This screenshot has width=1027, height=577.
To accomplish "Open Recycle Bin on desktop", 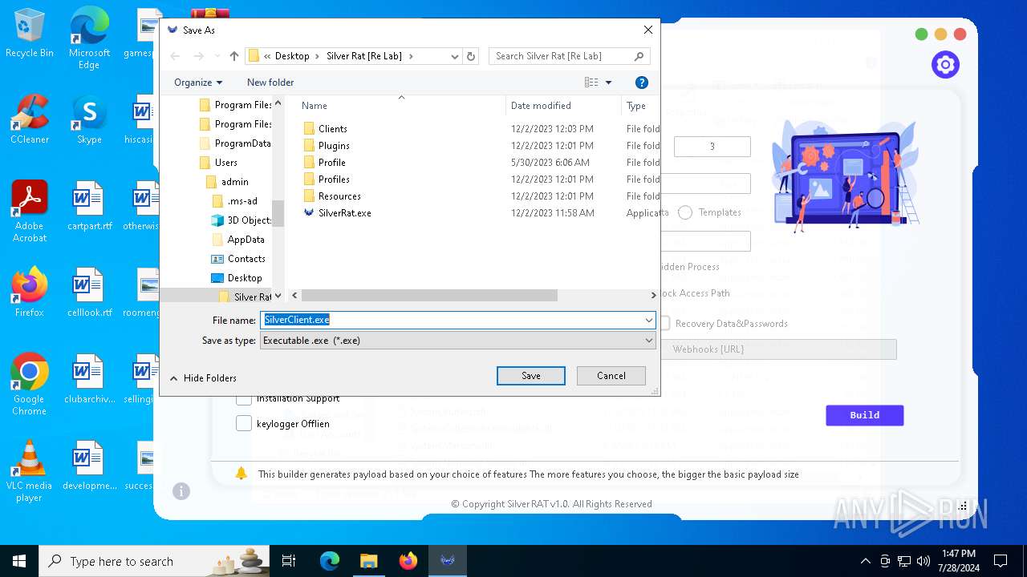I will (x=30, y=34).
